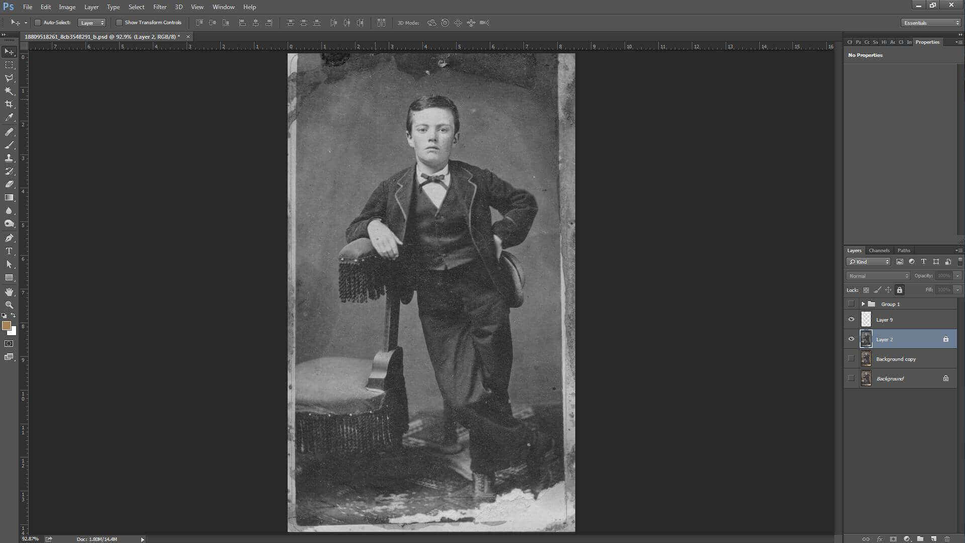Toggle Lock transparent pixels

coord(866,290)
